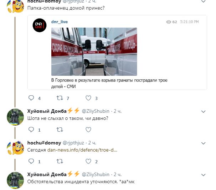216x190 pixels.
Task: Open the headline 'В Горловке в результате взрыва'
Action: (109, 83)
